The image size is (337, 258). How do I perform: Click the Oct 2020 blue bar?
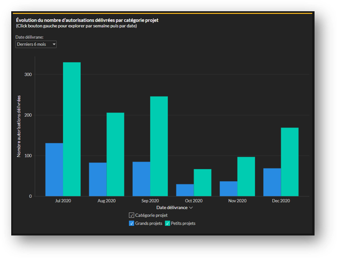[185, 190]
